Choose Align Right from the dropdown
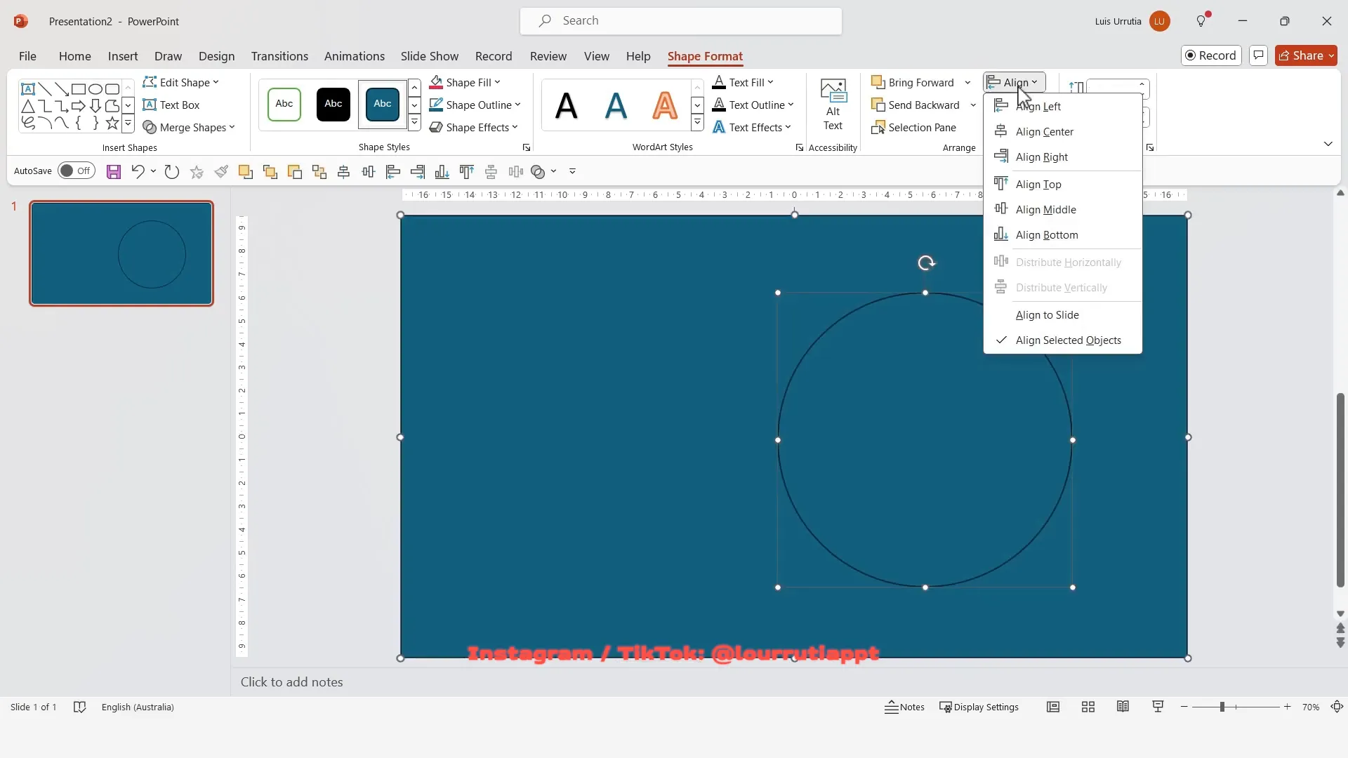This screenshot has height=758, width=1348. coord(1063,157)
